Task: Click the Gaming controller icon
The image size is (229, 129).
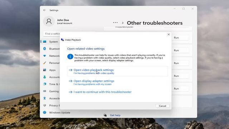Action: (45, 91)
